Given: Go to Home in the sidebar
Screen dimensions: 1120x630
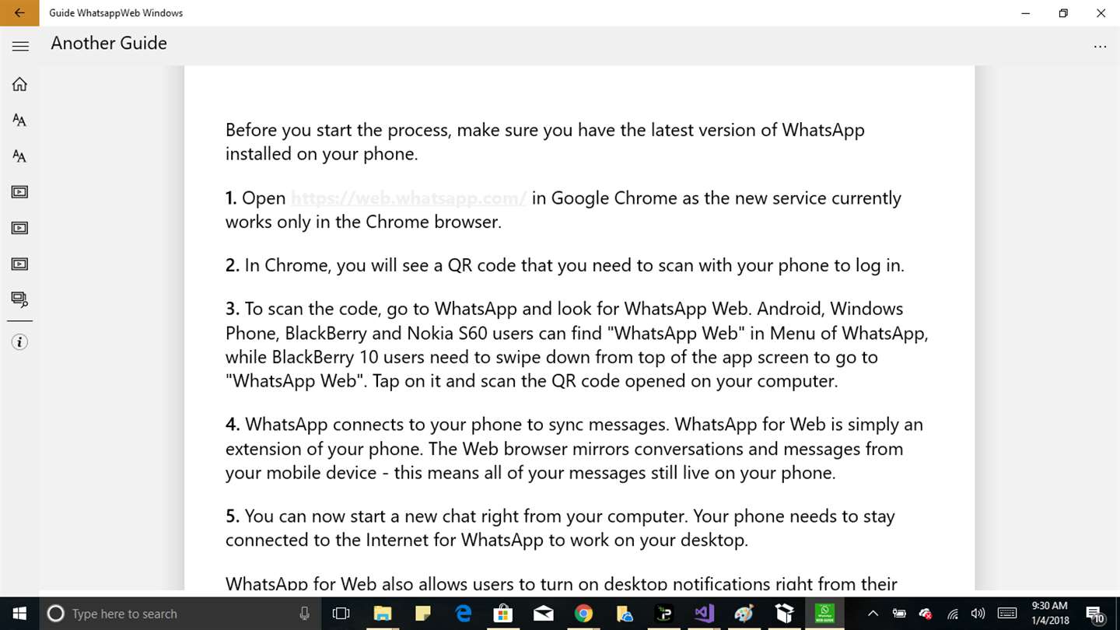Looking at the screenshot, I should click(x=19, y=84).
